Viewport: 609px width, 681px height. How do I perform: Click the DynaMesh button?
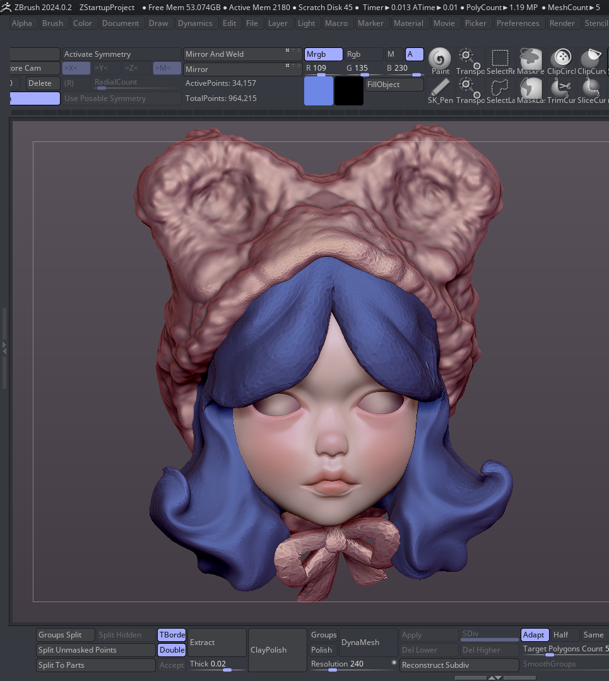coord(360,643)
